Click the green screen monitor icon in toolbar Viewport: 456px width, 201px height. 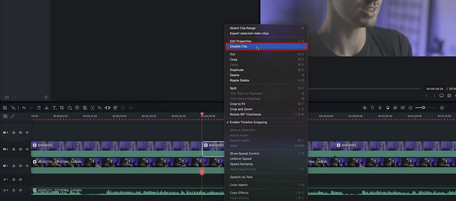(x=85, y=108)
